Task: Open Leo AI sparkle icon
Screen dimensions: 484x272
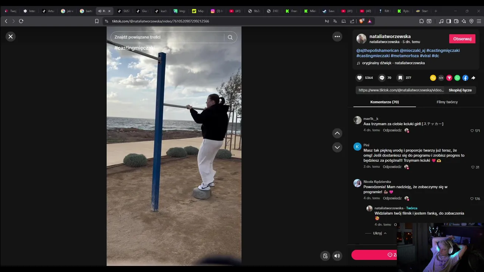Action: [x=464, y=21]
